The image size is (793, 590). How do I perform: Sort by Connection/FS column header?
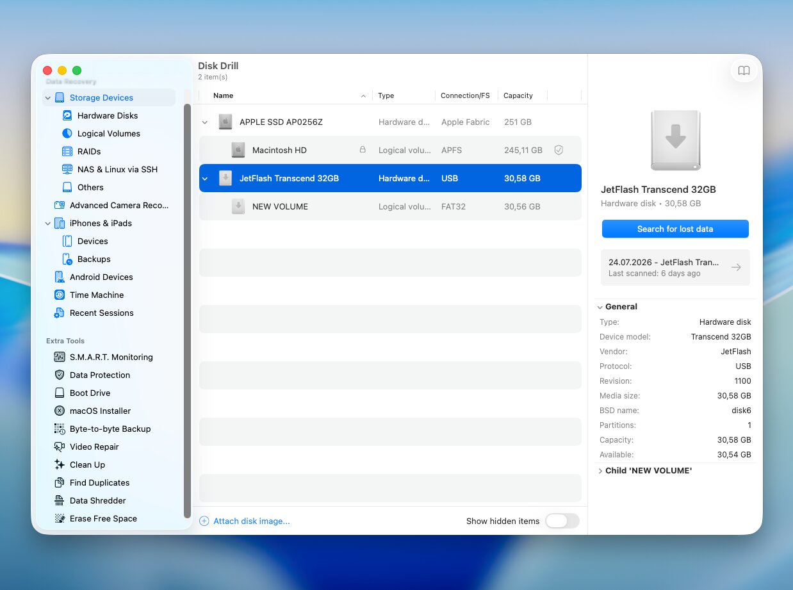pyautogui.click(x=465, y=95)
